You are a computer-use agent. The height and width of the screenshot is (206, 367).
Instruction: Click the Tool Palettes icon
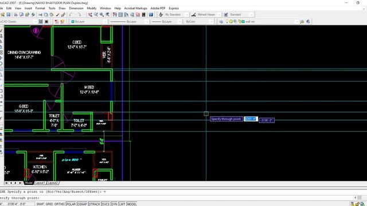[x=126, y=14]
